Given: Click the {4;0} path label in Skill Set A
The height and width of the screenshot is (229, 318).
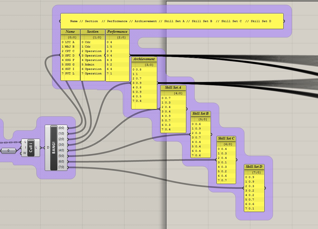Looking at the screenshot, I should (178, 93).
